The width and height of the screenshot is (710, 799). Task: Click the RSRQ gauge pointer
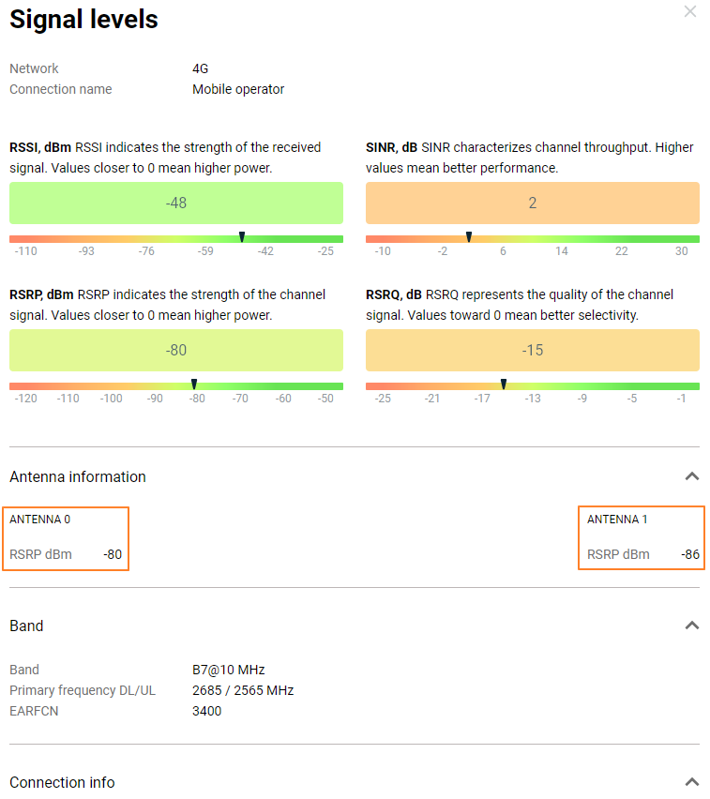pos(504,384)
